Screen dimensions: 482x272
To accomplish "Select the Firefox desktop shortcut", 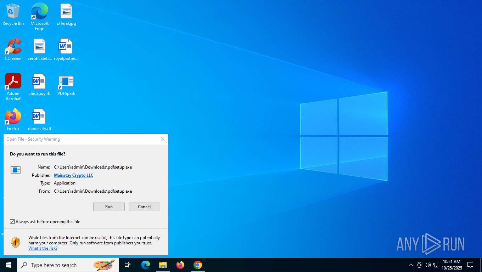I will [13, 120].
